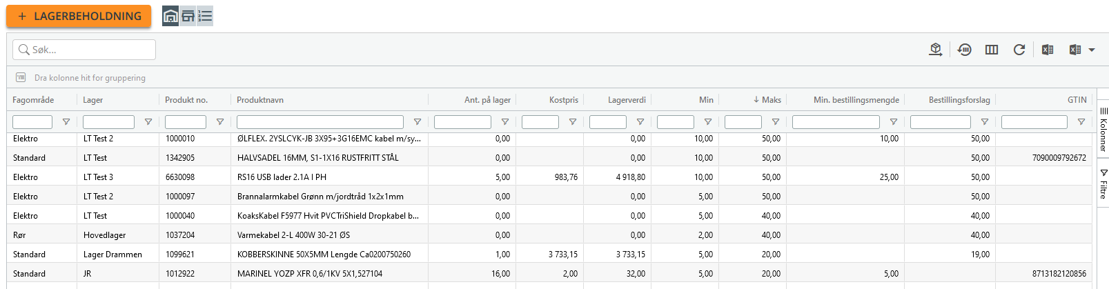This screenshot has height=289, width=1109.
Task: Click the Kostpris filter funnel icon
Action: (573, 122)
